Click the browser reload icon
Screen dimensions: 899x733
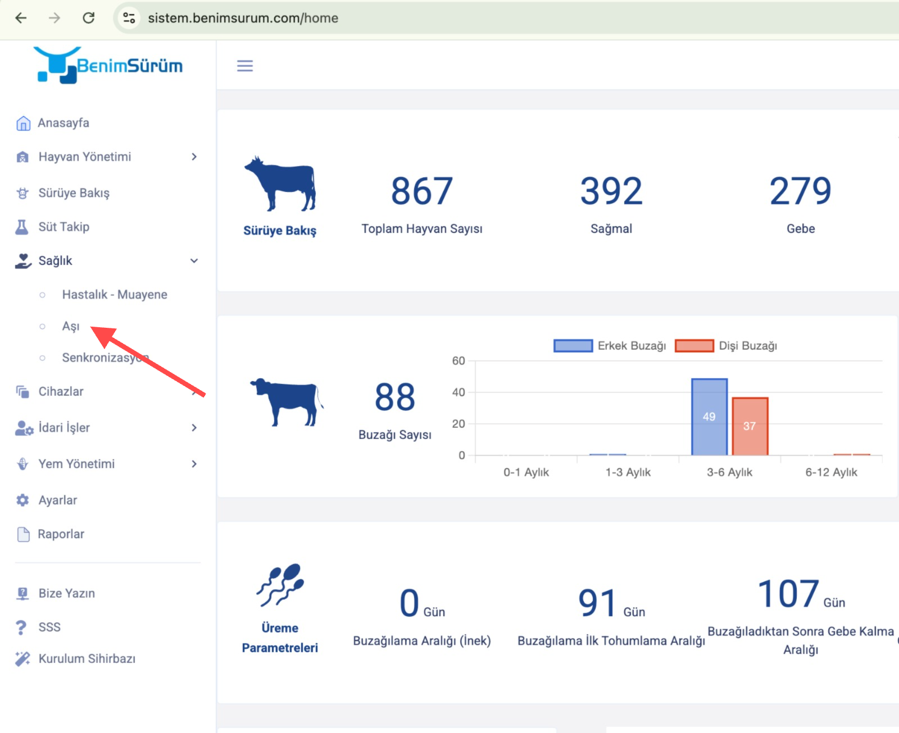coord(89,18)
